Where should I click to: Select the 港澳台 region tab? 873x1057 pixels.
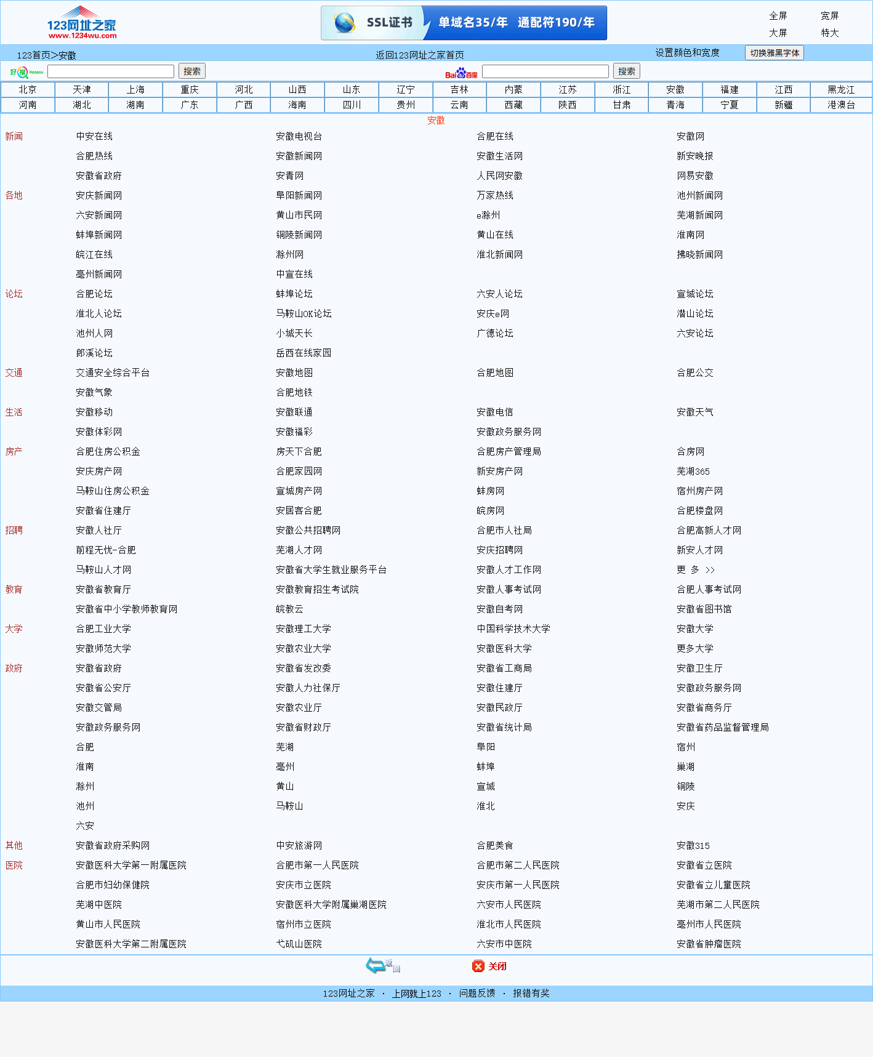click(x=841, y=105)
